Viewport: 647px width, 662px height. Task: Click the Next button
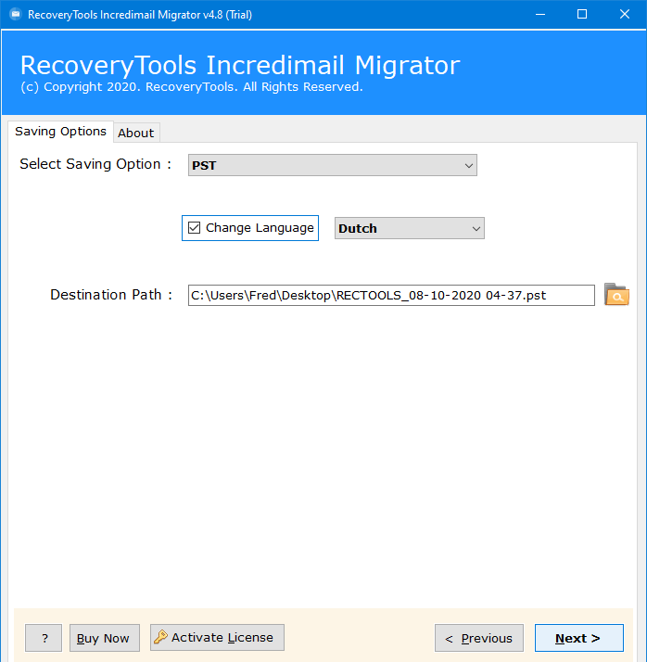[x=579, y=638]
